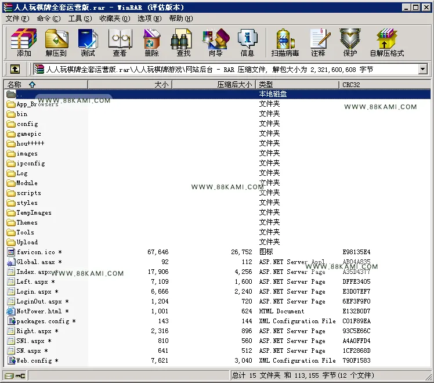
Task: Click the Add (添加) toolbar icon
Action: (24, 42)
